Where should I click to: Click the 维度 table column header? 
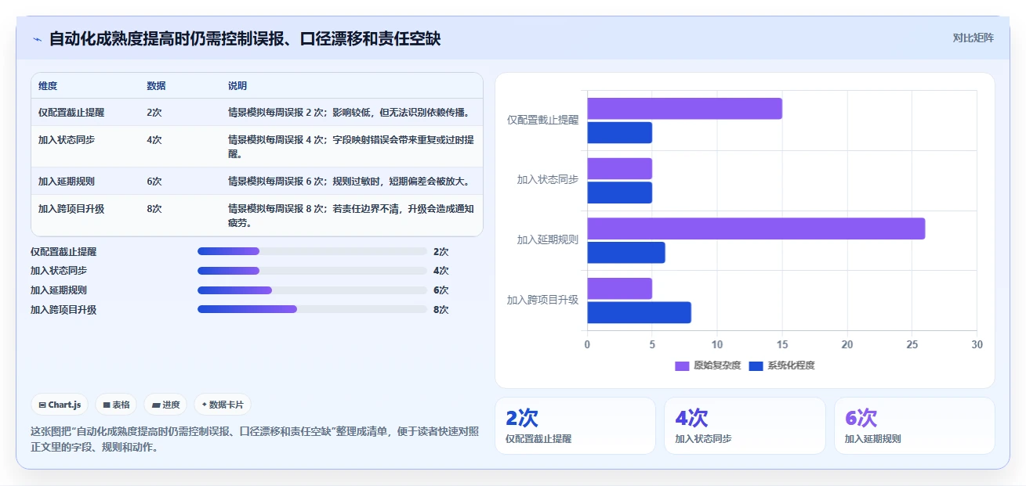click(x=48, y=85)
